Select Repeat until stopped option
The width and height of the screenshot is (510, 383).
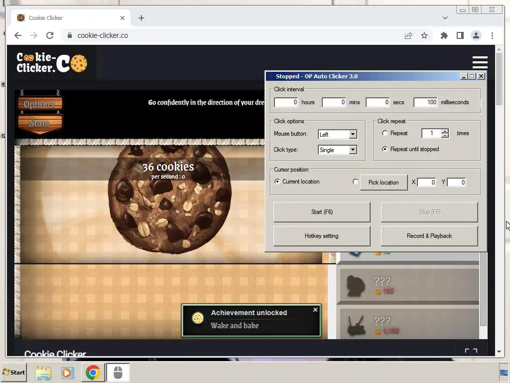click(x=385, y=149)
